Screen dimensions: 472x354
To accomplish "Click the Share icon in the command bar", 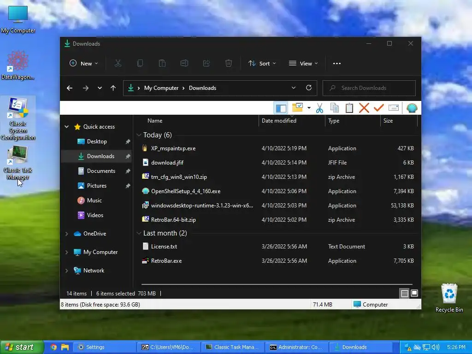I will pyautogui.click(x=206, y=63).
